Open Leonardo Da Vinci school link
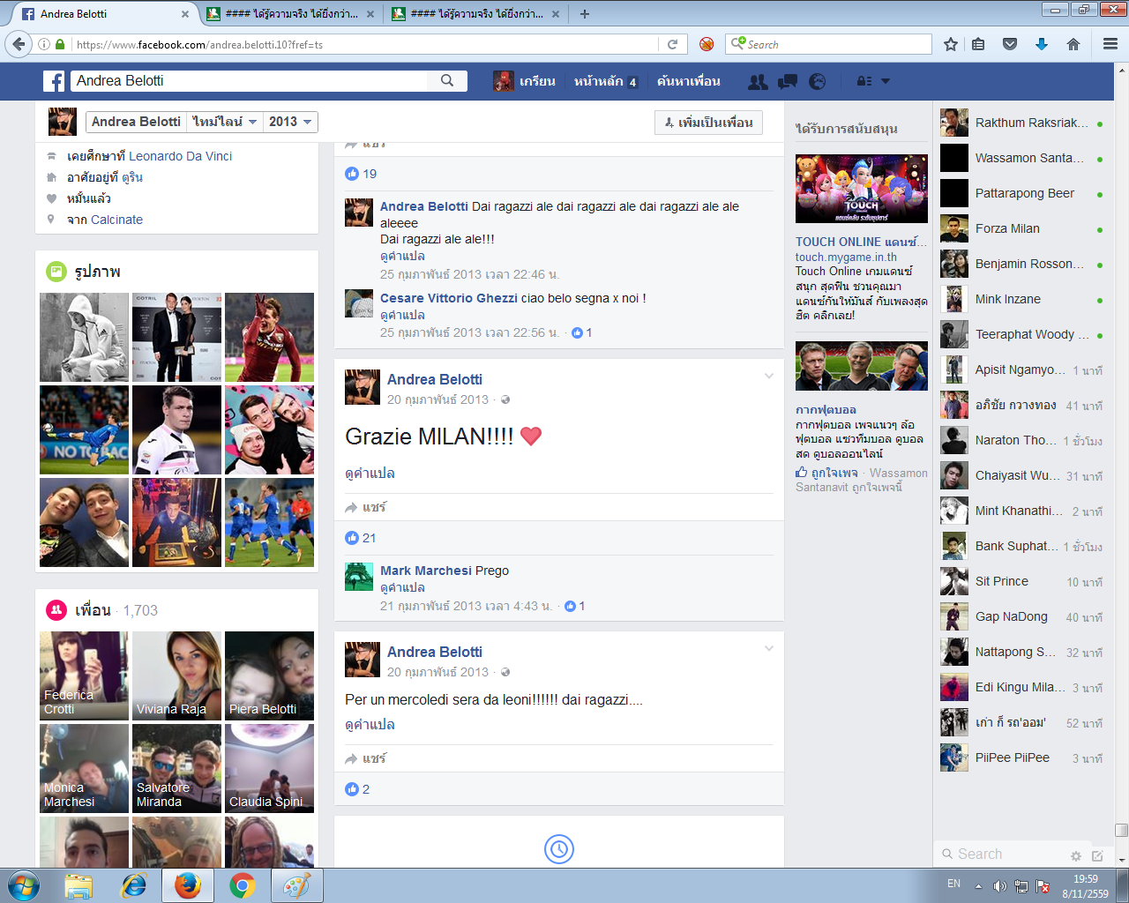This screenshot has width=1129, height=903. tap(181, 156)
